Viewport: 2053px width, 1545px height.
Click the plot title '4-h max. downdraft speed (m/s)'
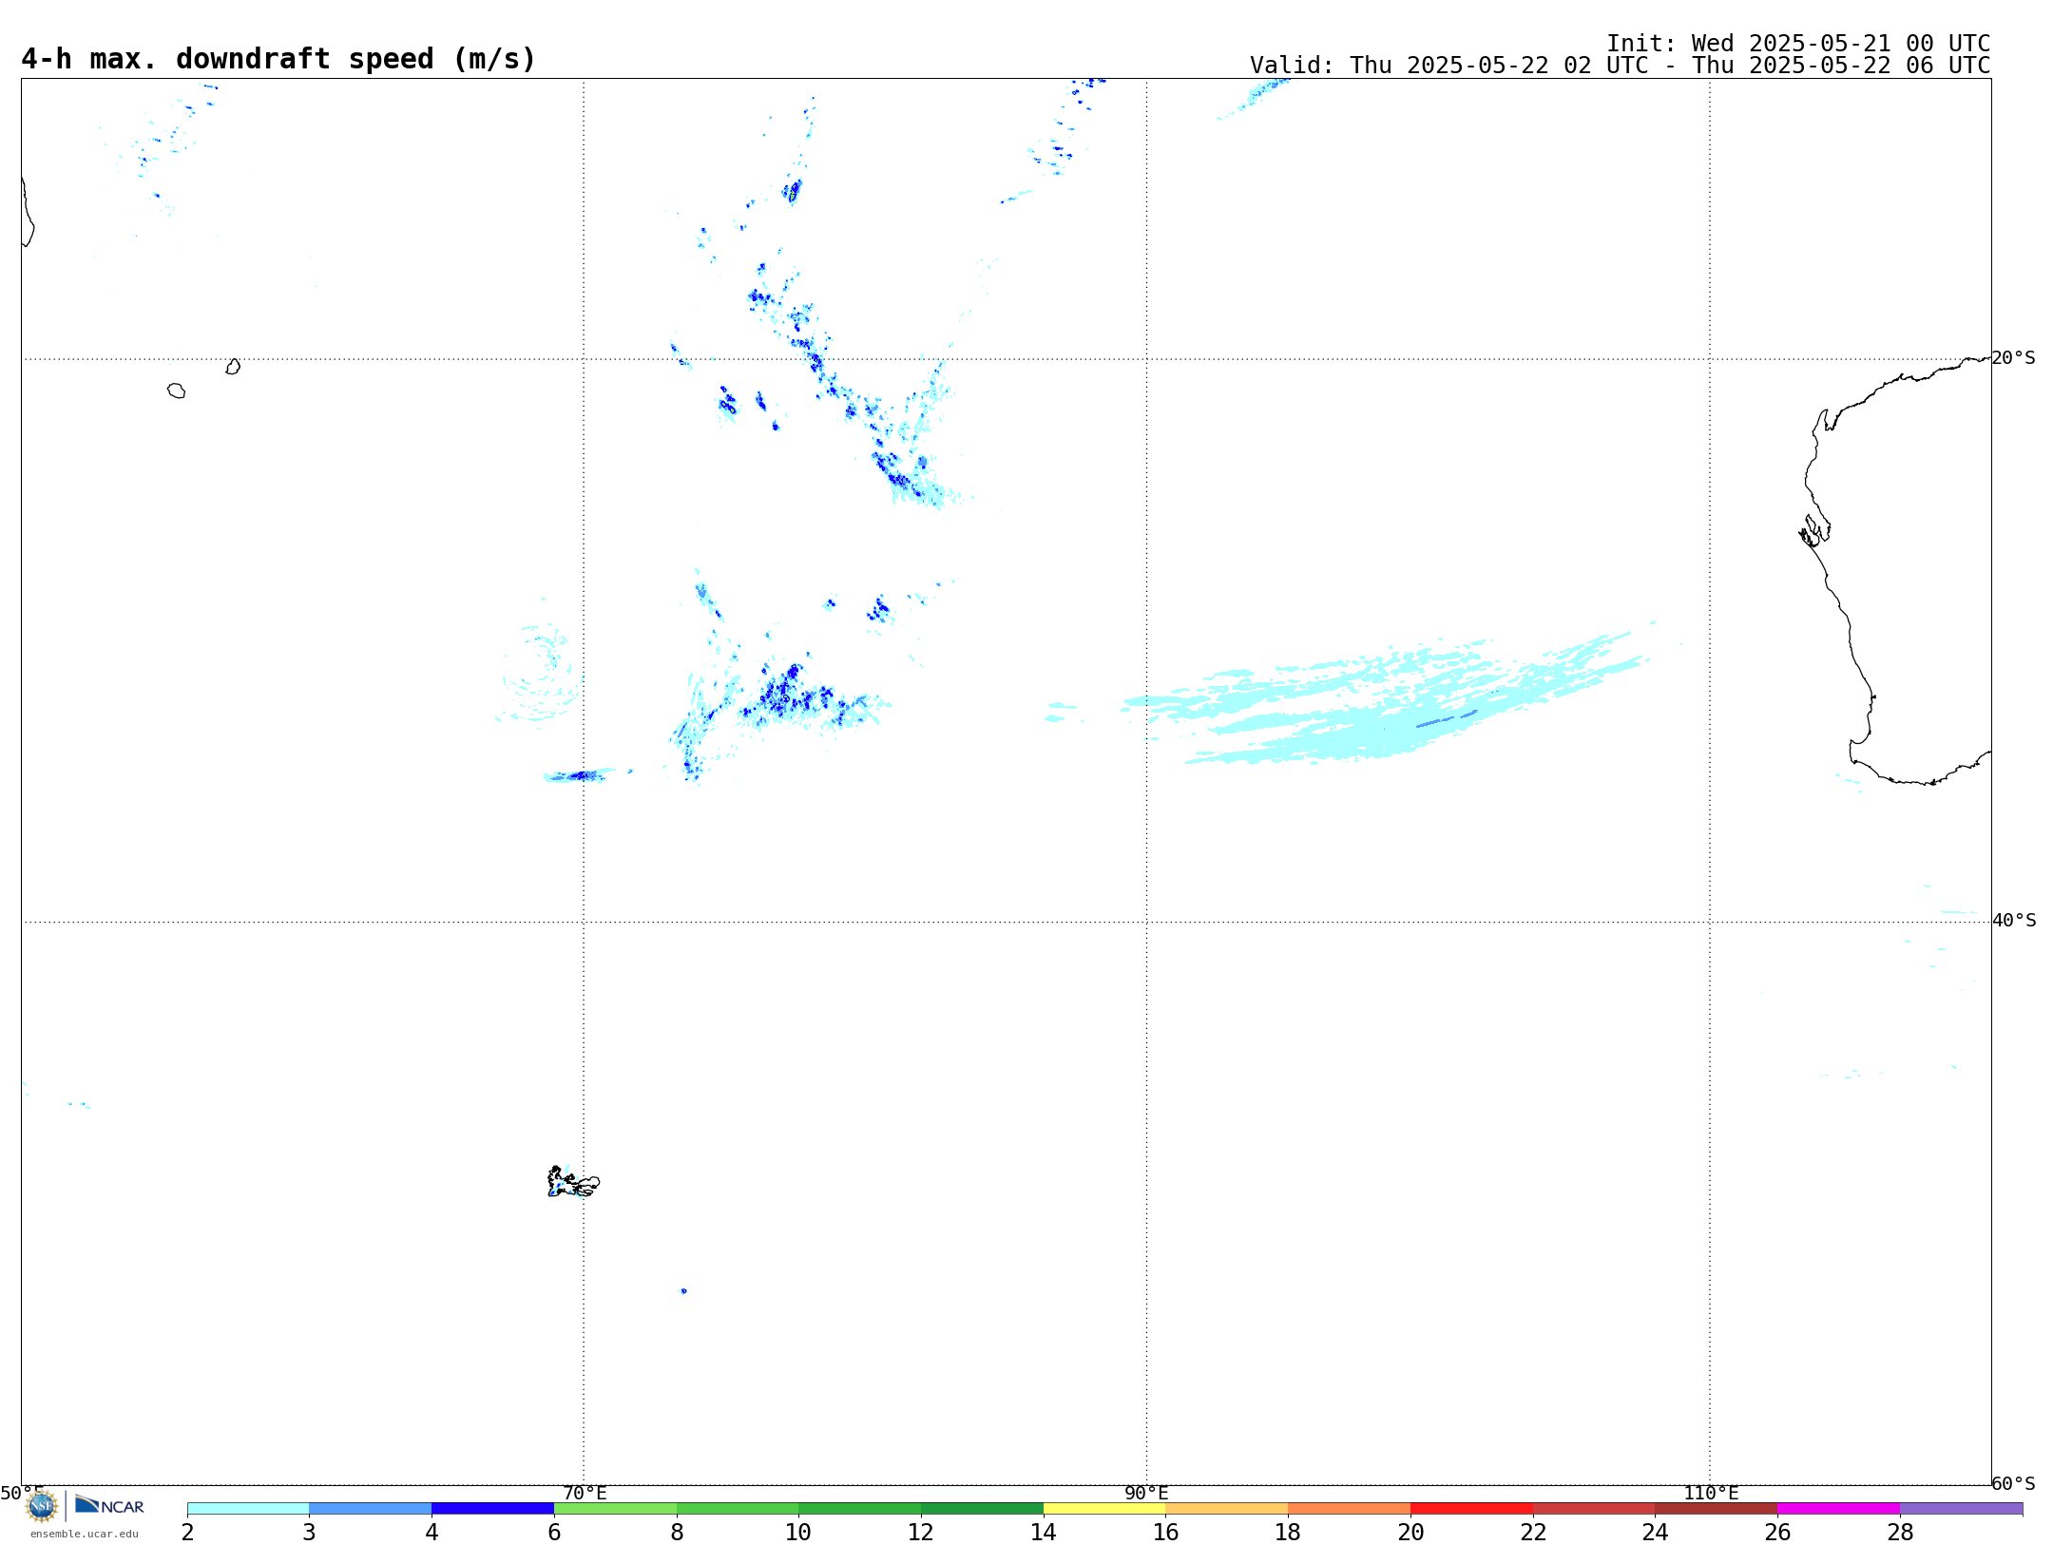[x=278, y=59]
